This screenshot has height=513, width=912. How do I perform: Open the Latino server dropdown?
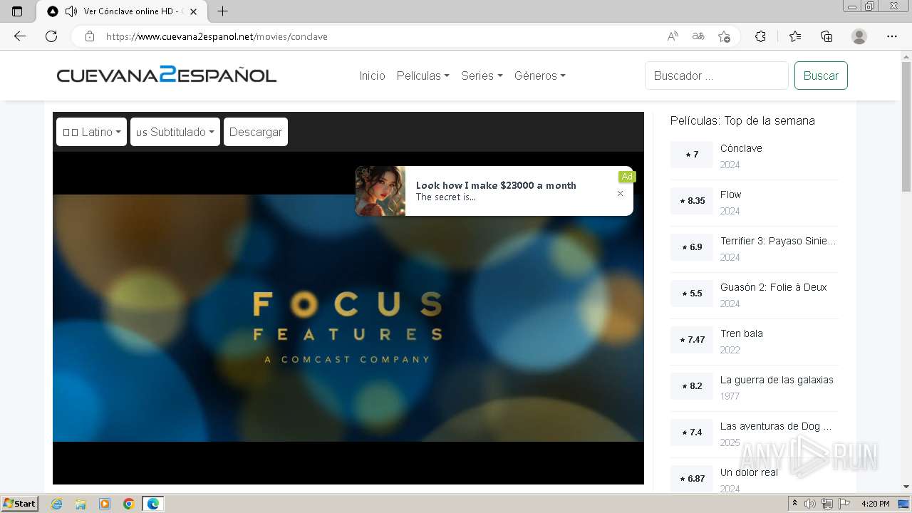91,132
